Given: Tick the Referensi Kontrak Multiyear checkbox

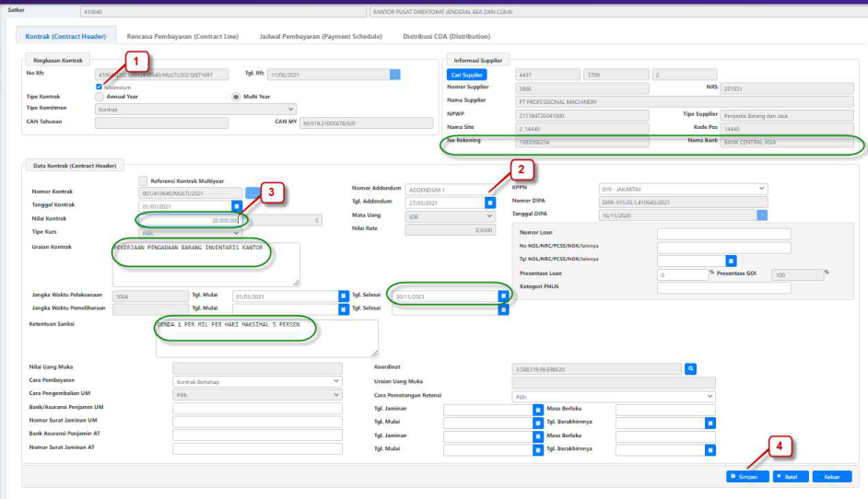Looking at the screenshot, I should coord(143,180).
